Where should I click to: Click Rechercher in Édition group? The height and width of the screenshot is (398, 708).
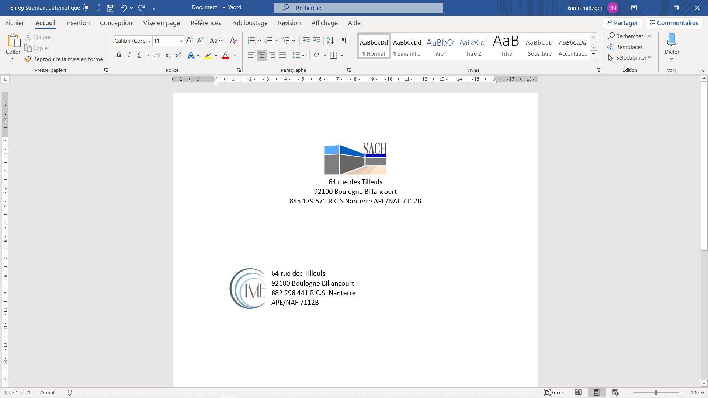[625, 36]
